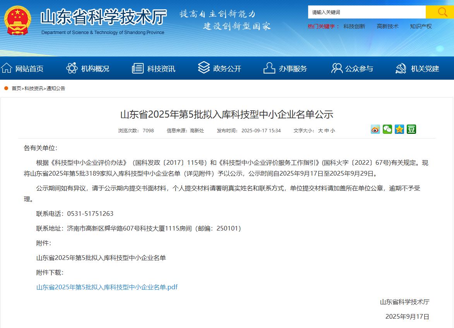Viewport: 454px width, 328px height.
Task: Share to QZone star icon
Action: [399, 130]
